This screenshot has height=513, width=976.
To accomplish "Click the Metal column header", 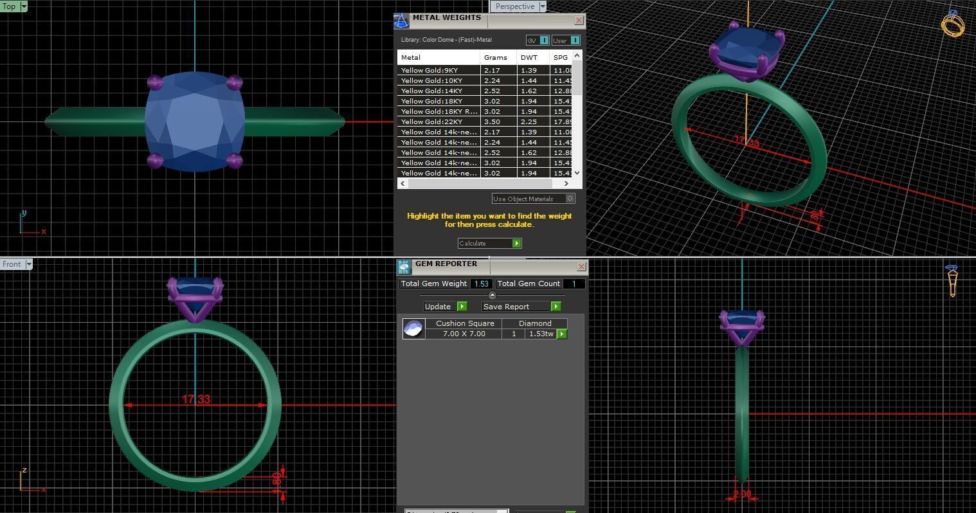I will pyautogui.click(x=439, y=57).
